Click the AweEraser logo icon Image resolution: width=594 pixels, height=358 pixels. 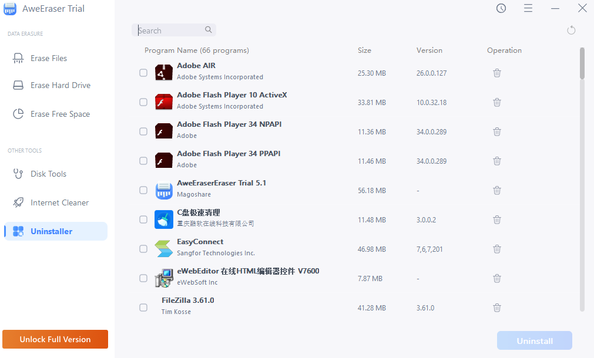point(10,9)
